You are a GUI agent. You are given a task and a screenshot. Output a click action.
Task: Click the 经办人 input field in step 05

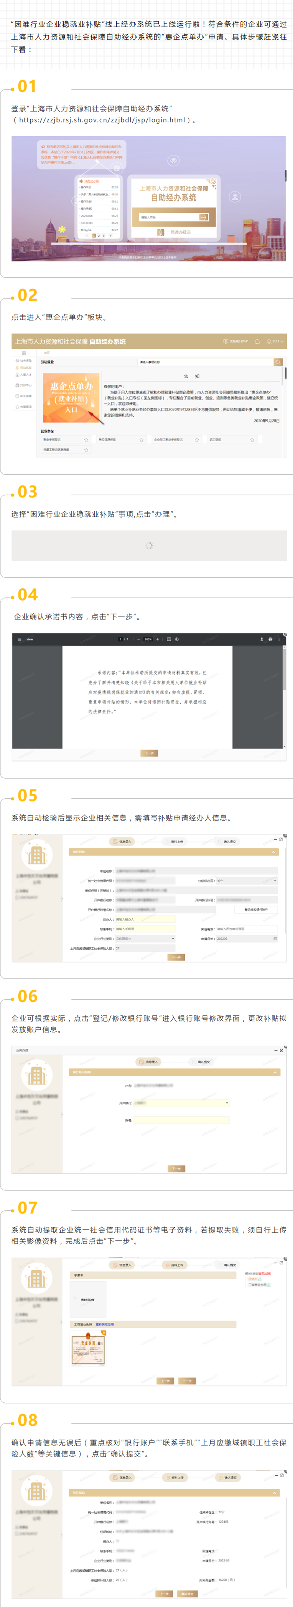click(x=145, y=919)
